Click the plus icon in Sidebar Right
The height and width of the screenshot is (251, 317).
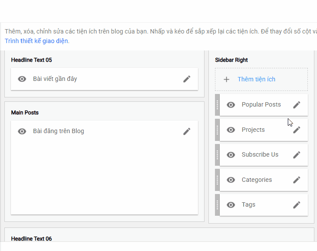tap(226, 79)
